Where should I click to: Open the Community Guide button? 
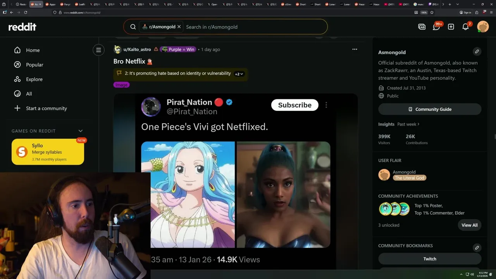pyautogui.click(x=430, y=109)
